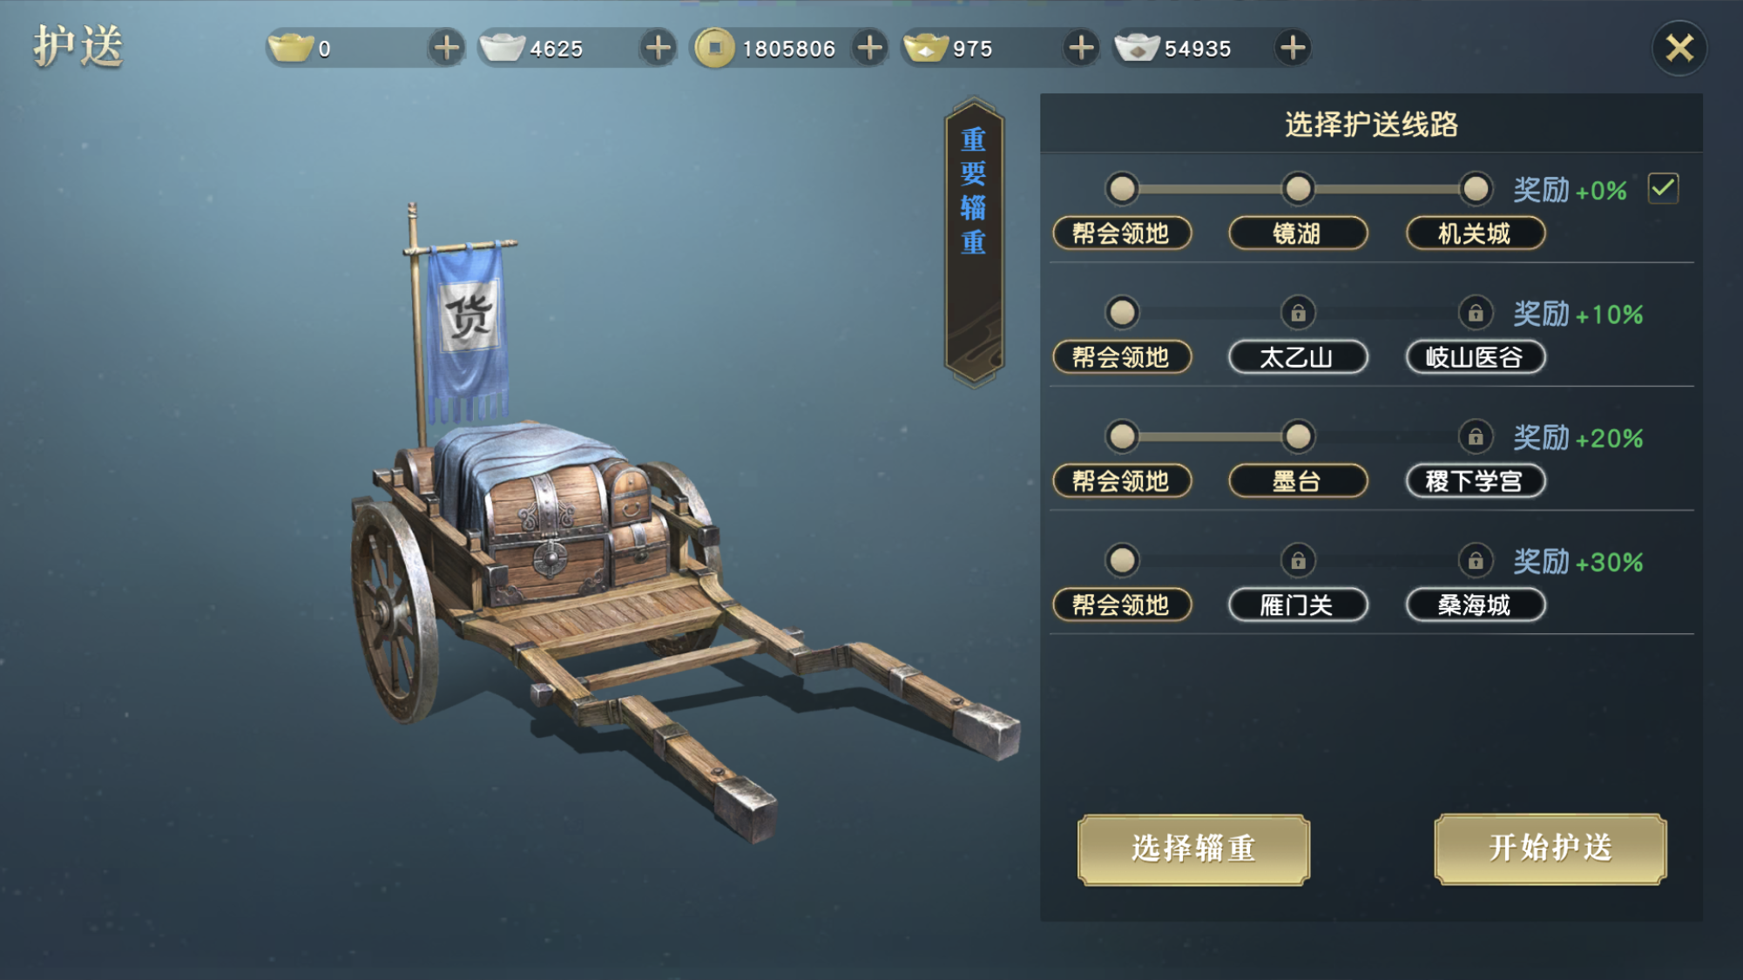Close the 护送 escort screen
Screen dimensions: 1743x980
coord(1679,48)
